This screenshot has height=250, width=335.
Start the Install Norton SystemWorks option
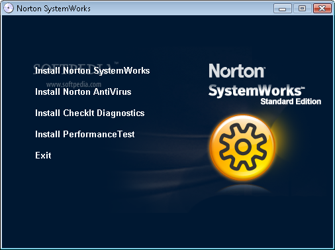click(93, 71)
